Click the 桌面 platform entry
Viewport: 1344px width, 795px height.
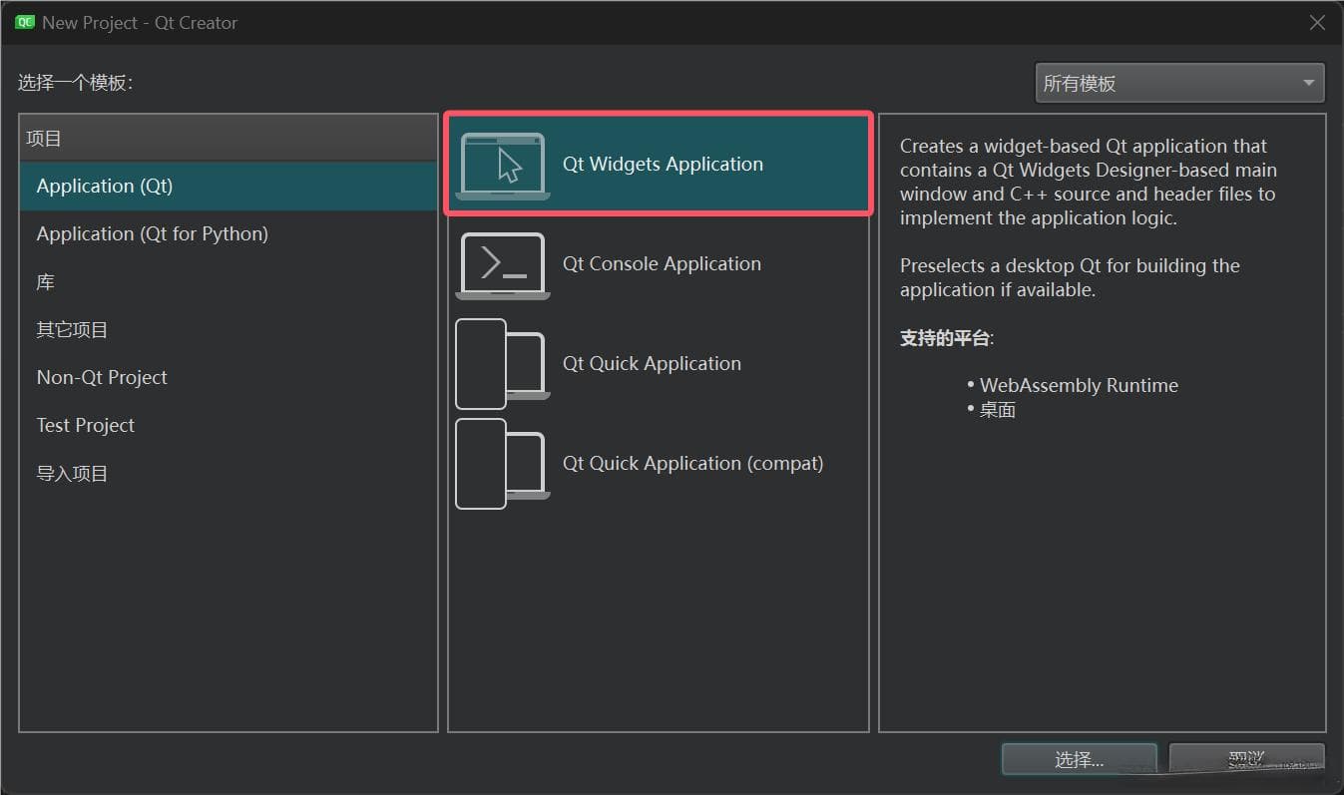coord(998,410)
